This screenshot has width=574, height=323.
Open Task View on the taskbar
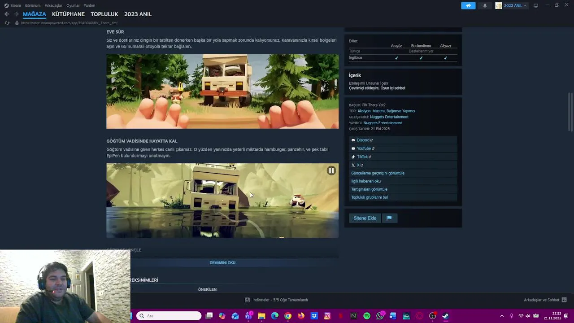point(209,316)
